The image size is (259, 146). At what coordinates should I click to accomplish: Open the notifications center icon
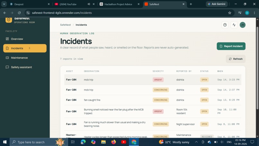pyautogui.click(x=252, y=142)
